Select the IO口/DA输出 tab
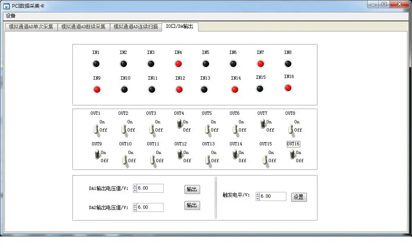The height and width of the screenshot is (252, 412). coord(180,26)
